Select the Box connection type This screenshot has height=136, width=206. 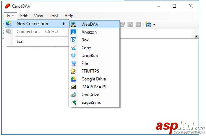tap(94, 40)
